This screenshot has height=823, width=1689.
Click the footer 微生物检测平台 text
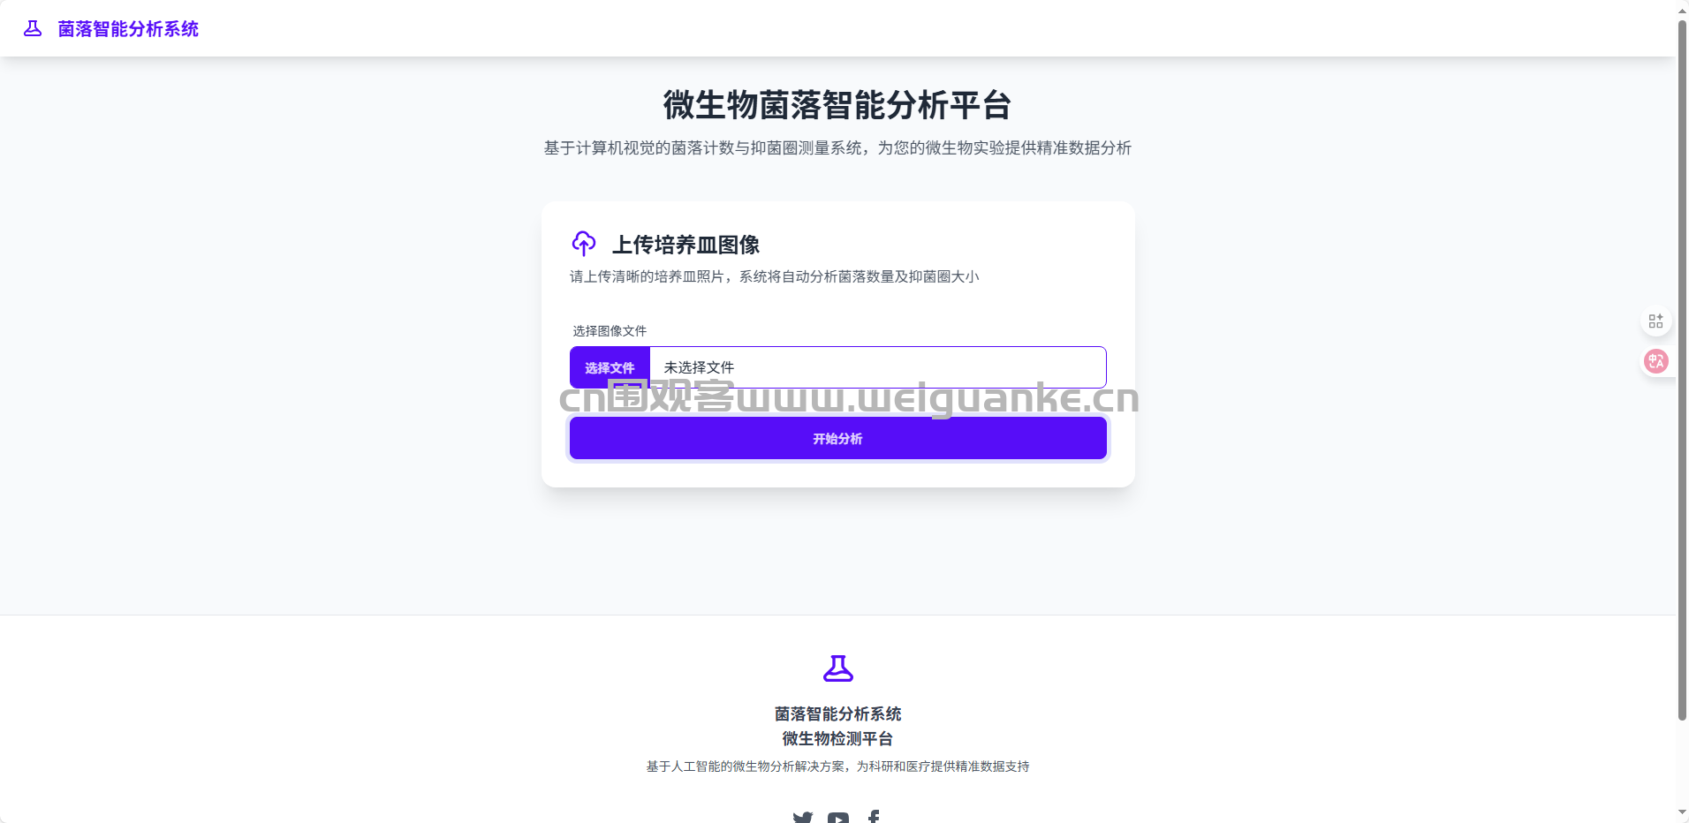click(x=838, y=738)
